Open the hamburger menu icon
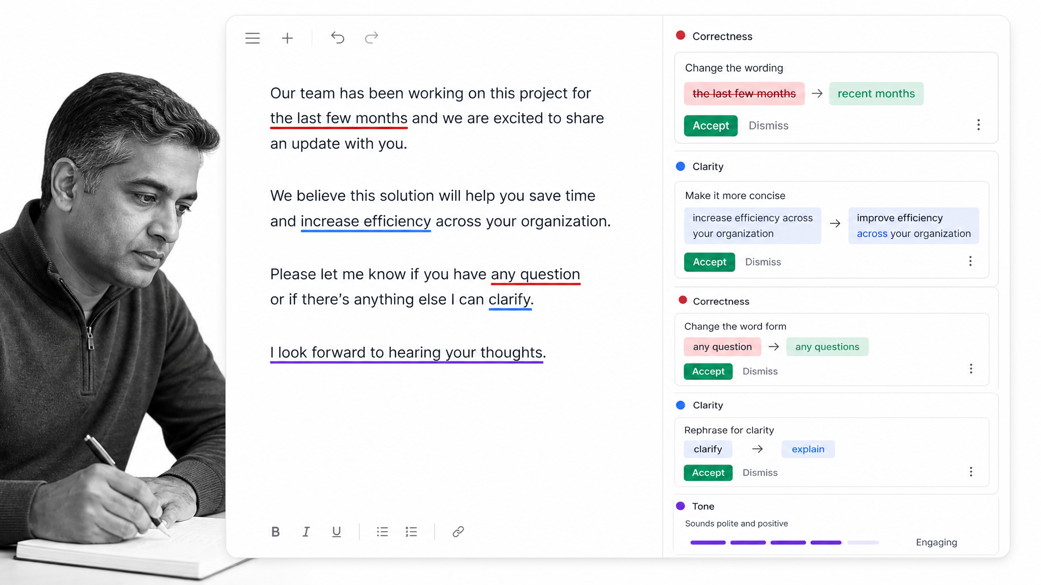 [x=253, y=38]
